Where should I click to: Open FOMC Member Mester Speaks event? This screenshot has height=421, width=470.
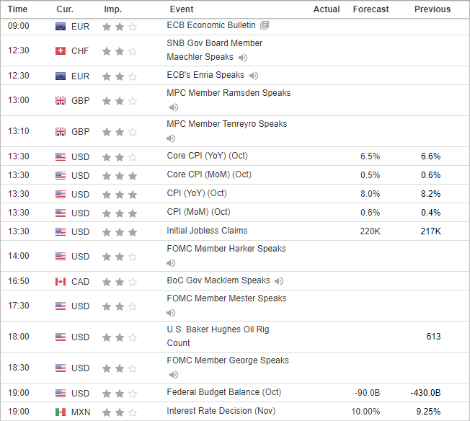(226, 298)
